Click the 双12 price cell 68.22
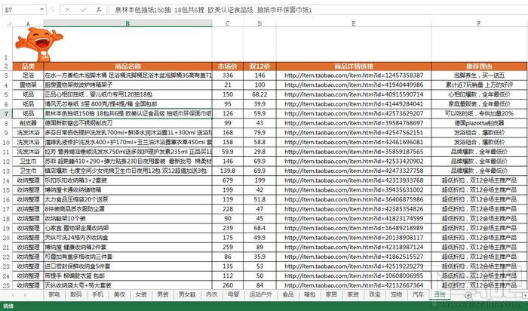 tap(259, 94)
